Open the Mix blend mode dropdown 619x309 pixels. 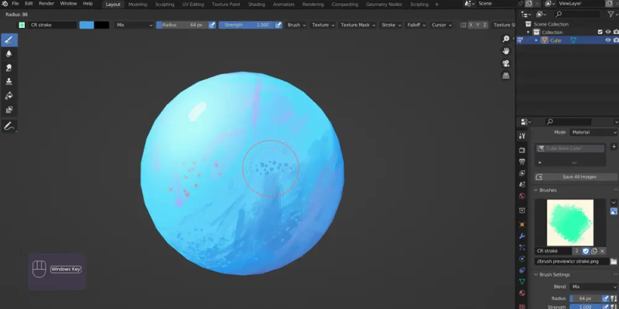[x=135, y=25]
